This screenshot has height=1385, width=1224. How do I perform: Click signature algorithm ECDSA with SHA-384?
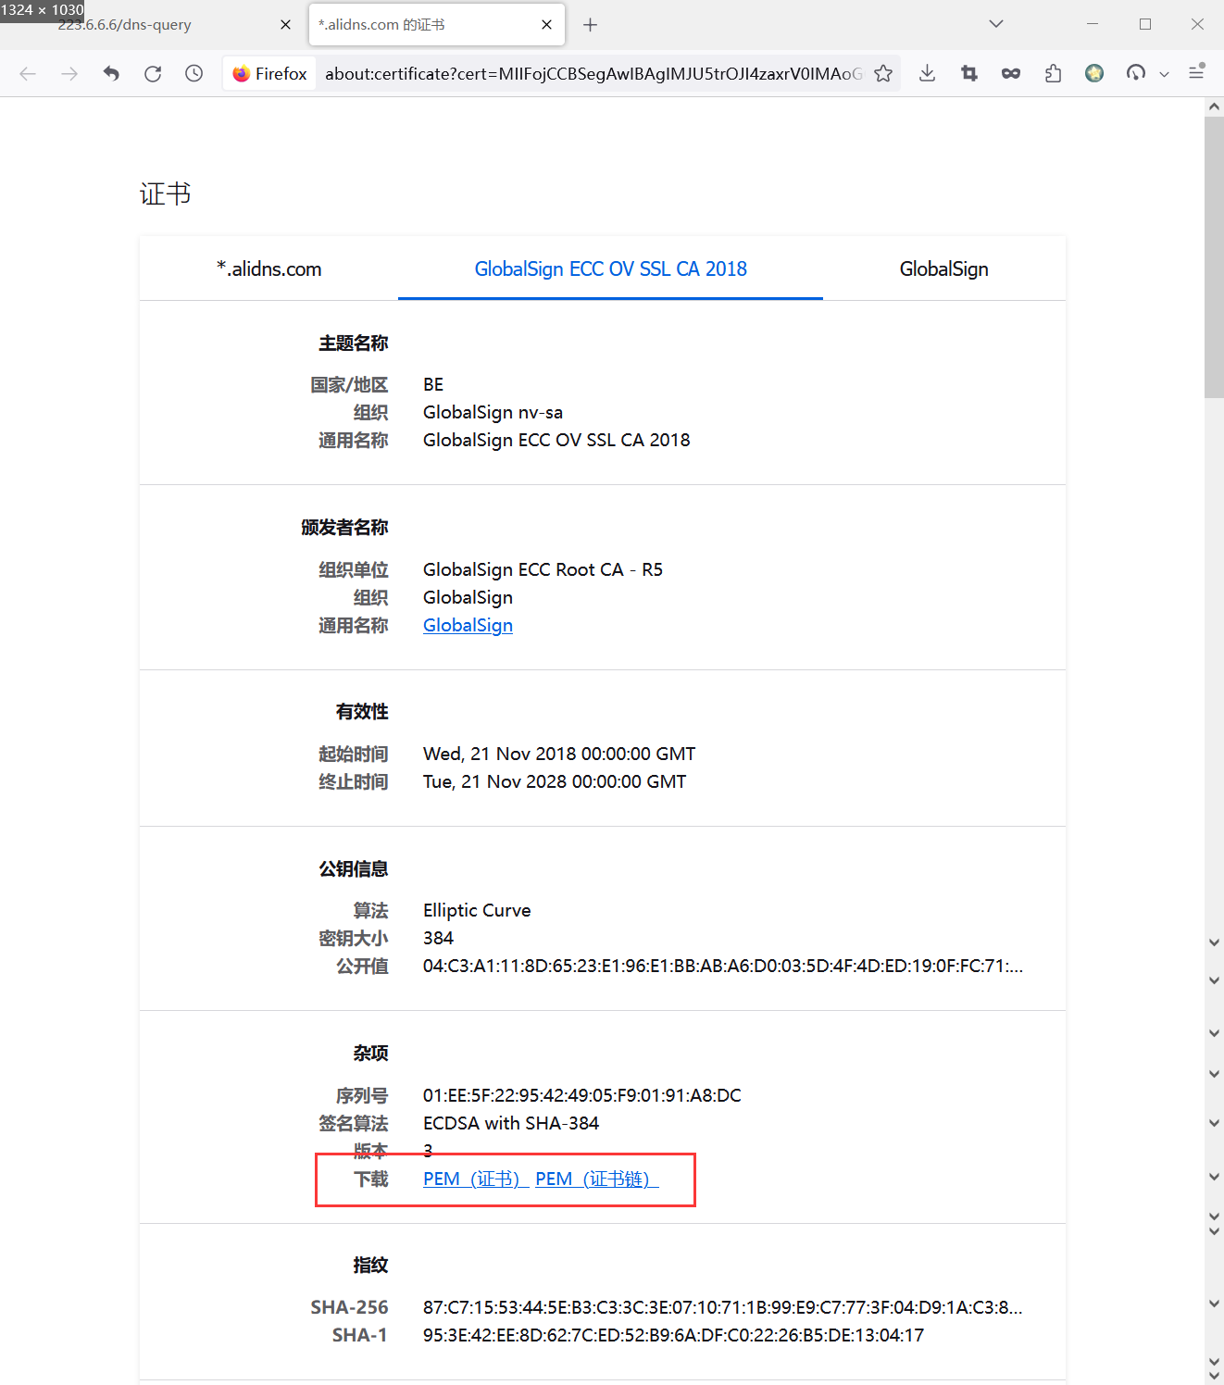pos(511,1124)
